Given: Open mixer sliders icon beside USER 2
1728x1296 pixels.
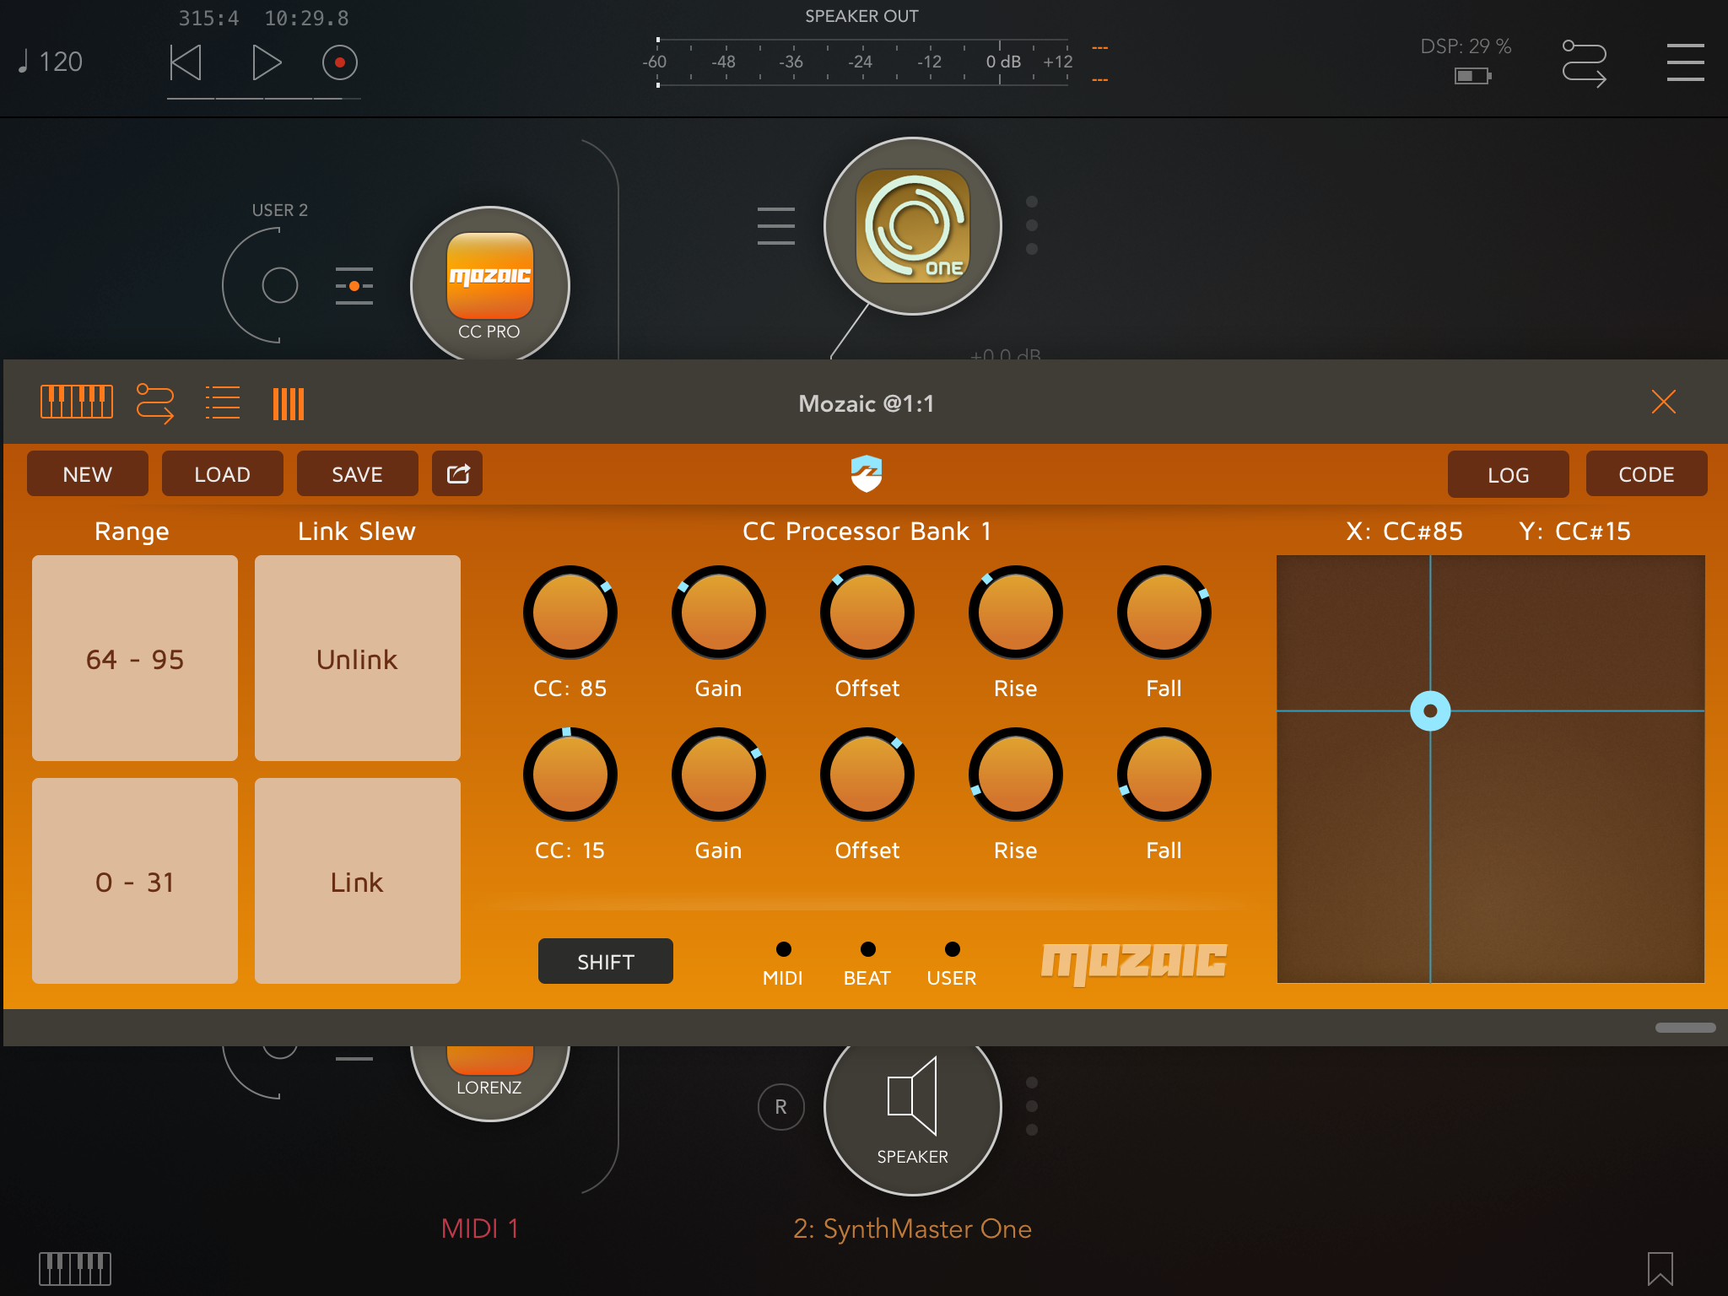Looking at the screenshot, I should (x=354, y=285).
